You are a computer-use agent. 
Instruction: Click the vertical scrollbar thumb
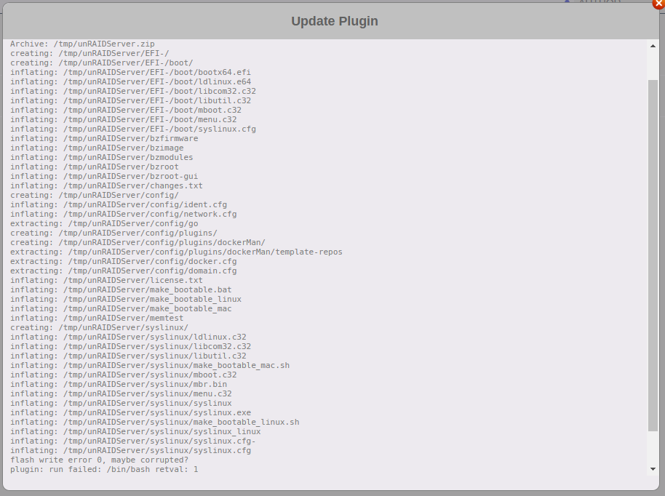pyautogui.click(x=653, y=255)
